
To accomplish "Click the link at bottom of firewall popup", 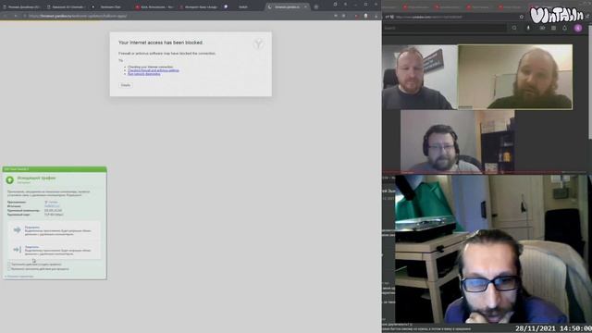I will 19,277.
